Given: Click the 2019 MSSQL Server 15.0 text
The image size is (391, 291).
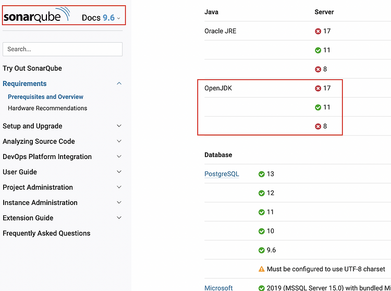Looking at the screenshot, I should point(329,288).
